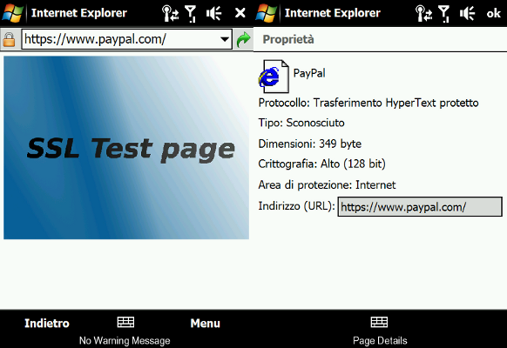Click "Area di protezione: Internet" line
The image size is (507, 348).
point(327,185)
